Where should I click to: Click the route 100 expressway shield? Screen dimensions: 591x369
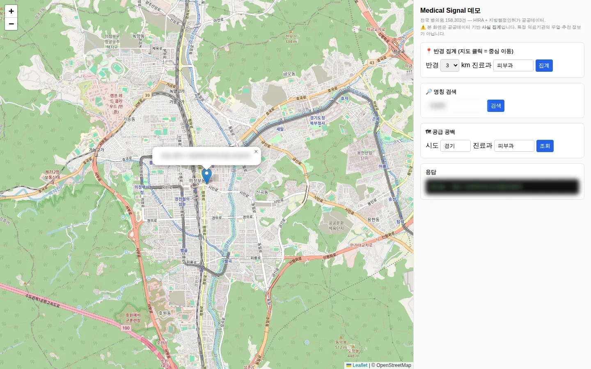[x=126, y=328]
